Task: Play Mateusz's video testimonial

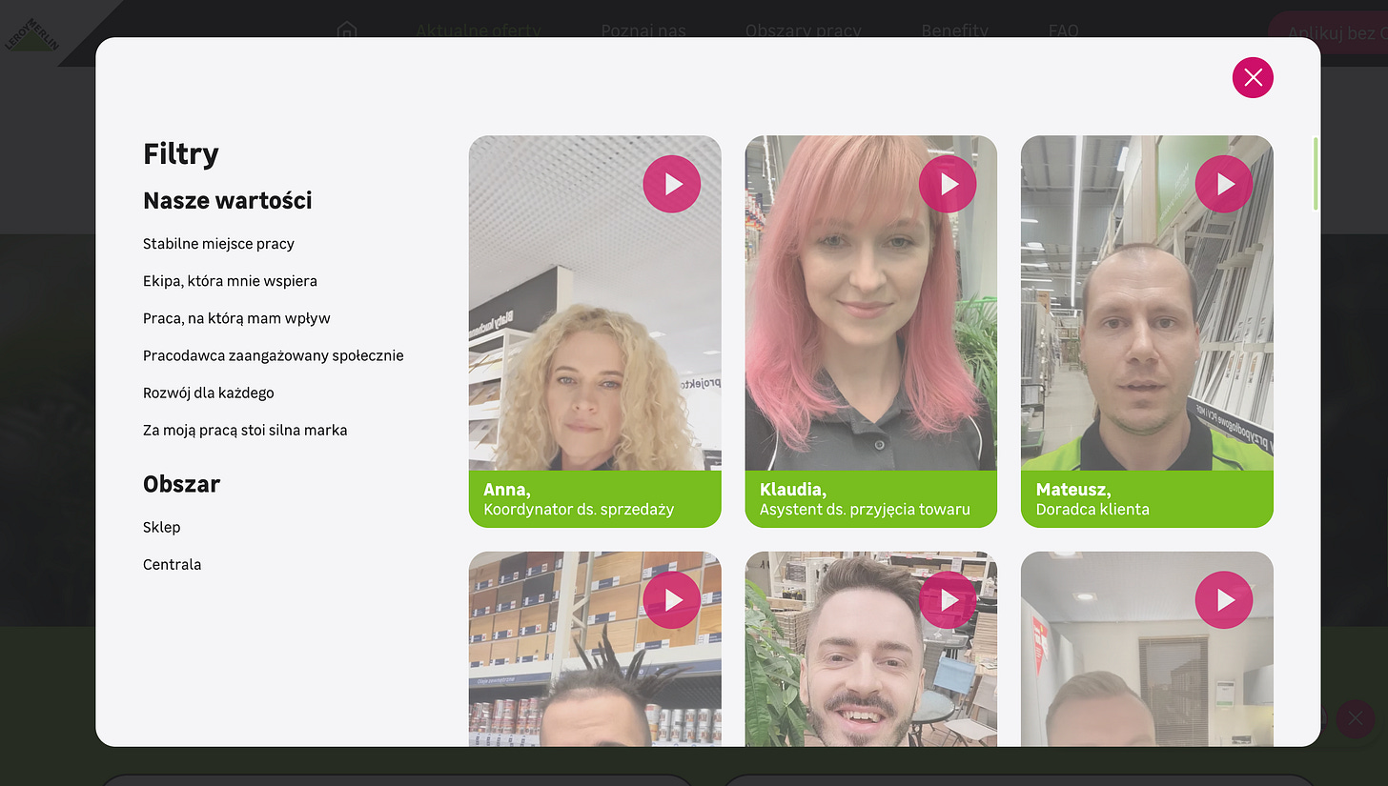Action: (1224, 184)
